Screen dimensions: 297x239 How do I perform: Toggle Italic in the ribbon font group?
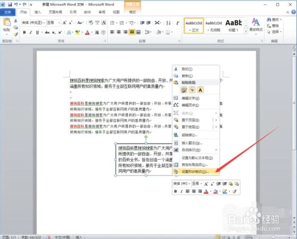click(31, 32)
